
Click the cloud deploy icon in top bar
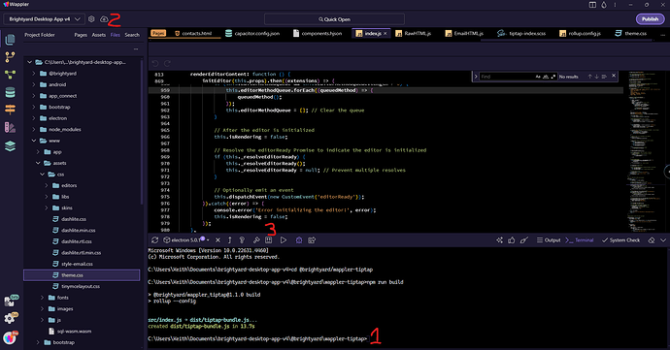pos(104,19)
